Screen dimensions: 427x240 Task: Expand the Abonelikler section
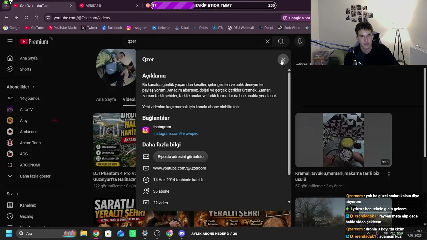coord(21,87)
